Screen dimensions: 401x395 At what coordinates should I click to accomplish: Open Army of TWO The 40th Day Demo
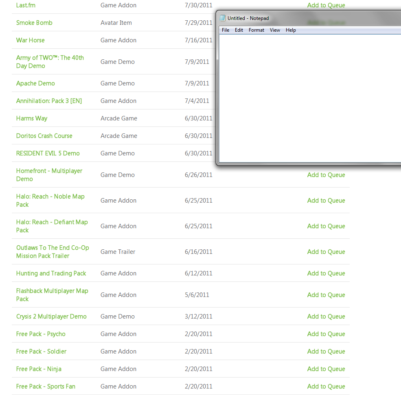[50, 61]
